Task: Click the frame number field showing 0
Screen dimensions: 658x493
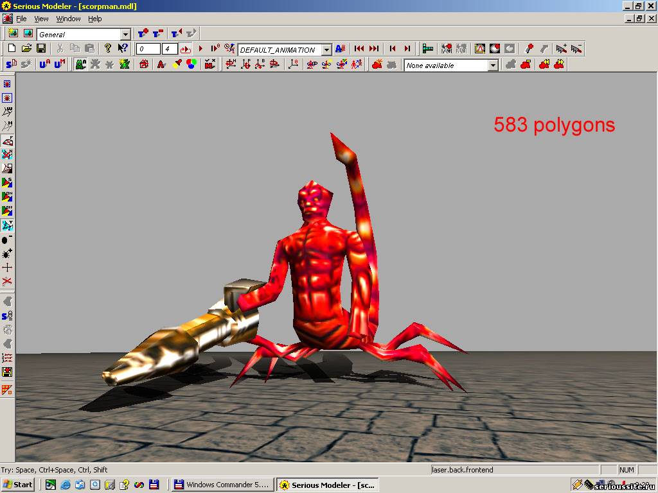Action: pos(148,49)
